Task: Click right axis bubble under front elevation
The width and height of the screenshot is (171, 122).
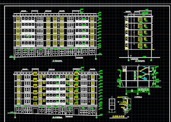Action: (x=96, y=59)
